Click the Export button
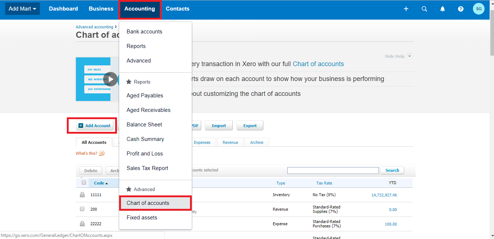The height and width of the screenshot is (239, 494). [250, 126]
